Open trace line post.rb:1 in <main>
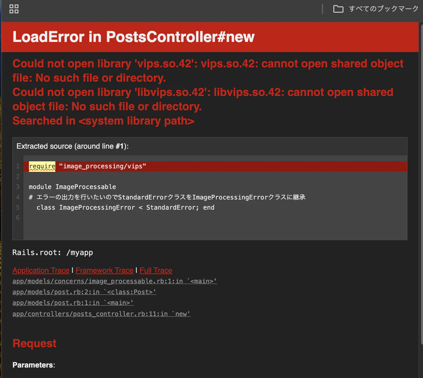Screen dimensions: 423x378 tap(73, 303)
